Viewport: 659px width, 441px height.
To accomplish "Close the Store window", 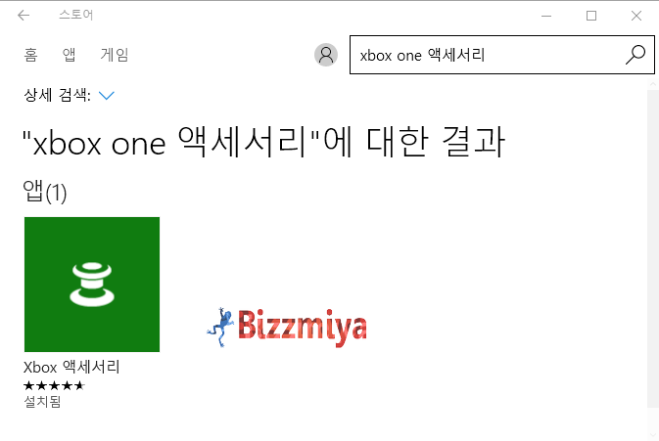I will (x=636, y=16).
